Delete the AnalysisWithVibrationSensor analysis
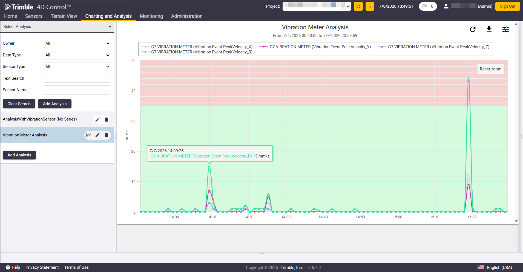The width and height of the screenshot is (523, 272). click(107, 119)
